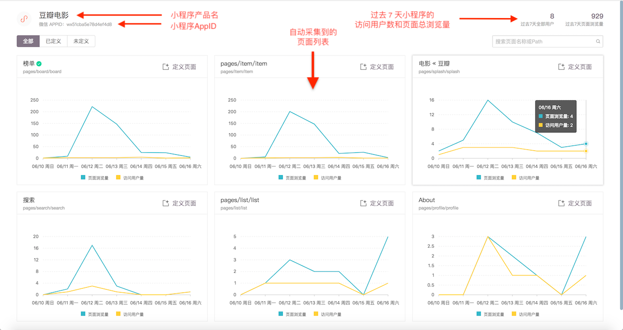Click 定义页面 plus icon on 榜单 card
The height and width of the screenshot is (330, 623).
point(165,67)
